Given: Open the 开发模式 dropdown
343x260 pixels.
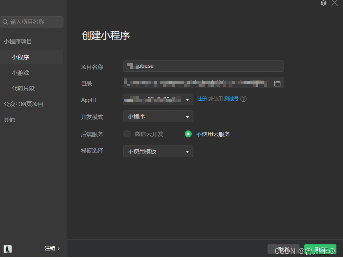Looking at the screenshot, I should coord(158,117).
